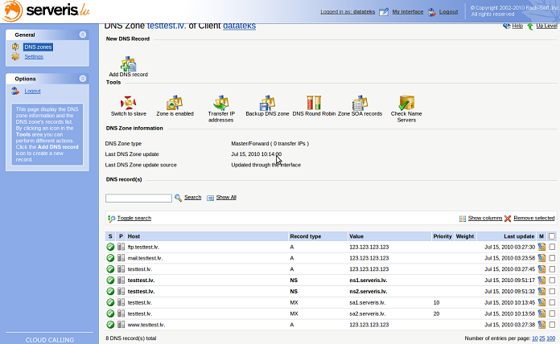The width and height of the screenshot is (560, 344).
Task: Click the modify icon for mail.testtest.lv. row
Action: pyautogui.click(x=541, y=258)
